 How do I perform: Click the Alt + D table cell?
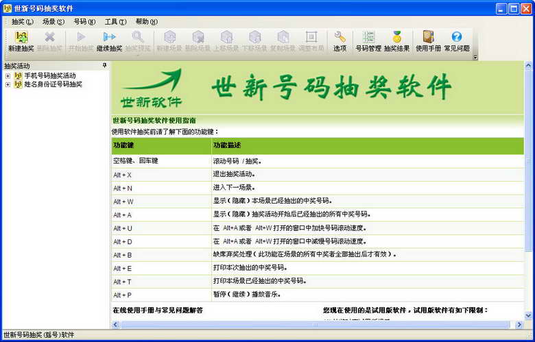pyautogui.click(x=161, y=242)
